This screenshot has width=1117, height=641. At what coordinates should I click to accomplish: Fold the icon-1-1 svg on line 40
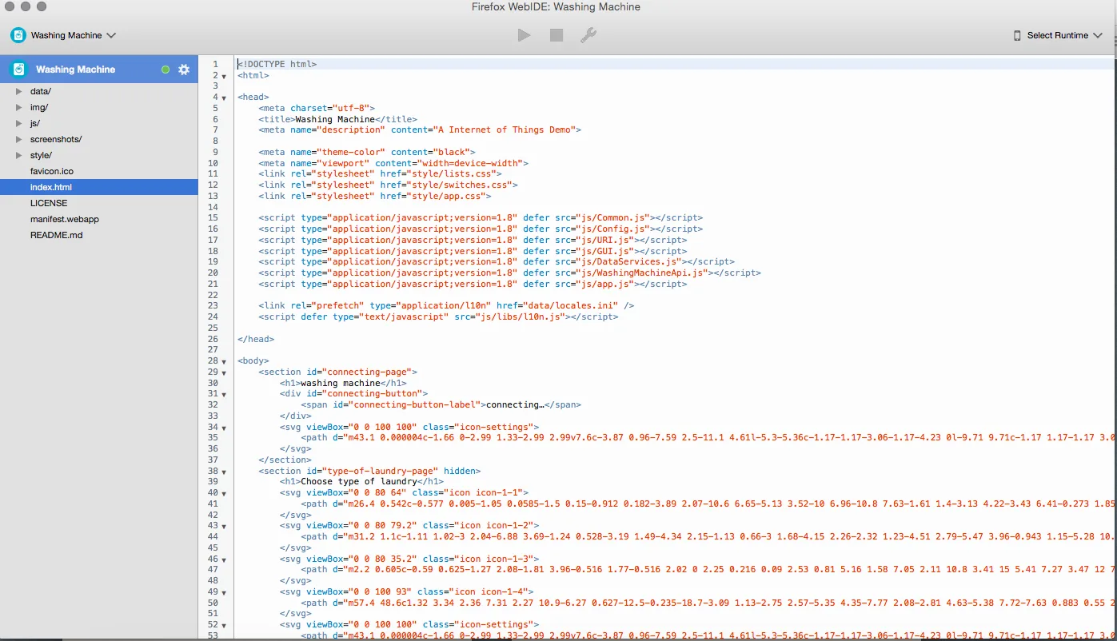[x=224, y=493]
